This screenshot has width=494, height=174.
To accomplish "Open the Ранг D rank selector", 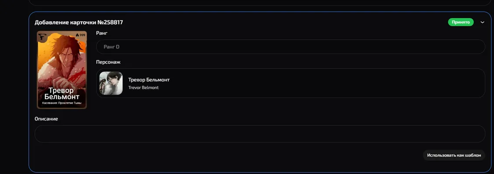I will tap(290, 47).
